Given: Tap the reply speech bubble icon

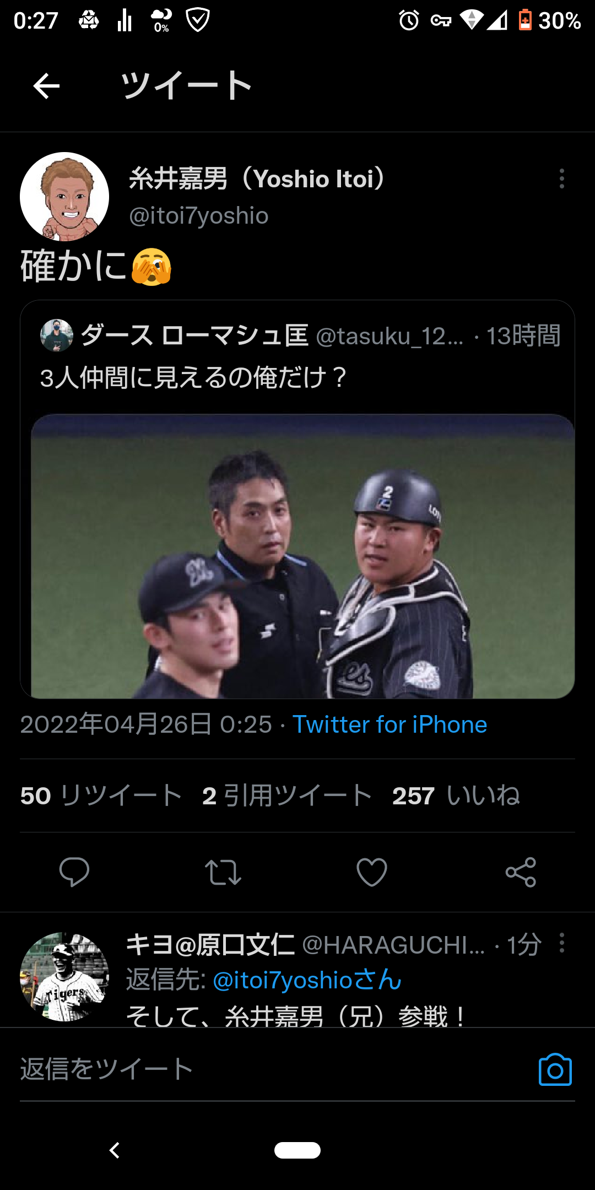Looking at the screenshot, I should tap(74, 872).
